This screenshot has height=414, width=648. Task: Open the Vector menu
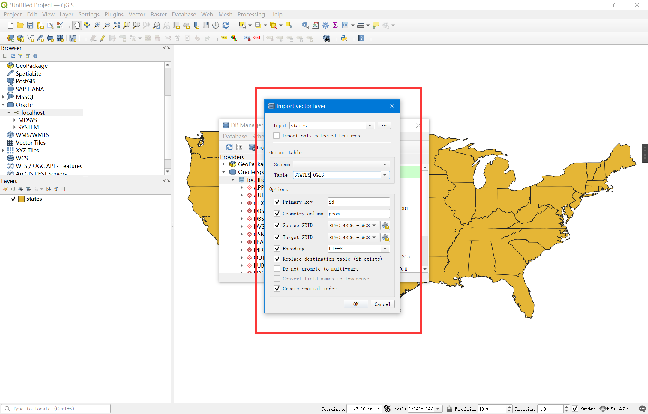coord(137,14)
